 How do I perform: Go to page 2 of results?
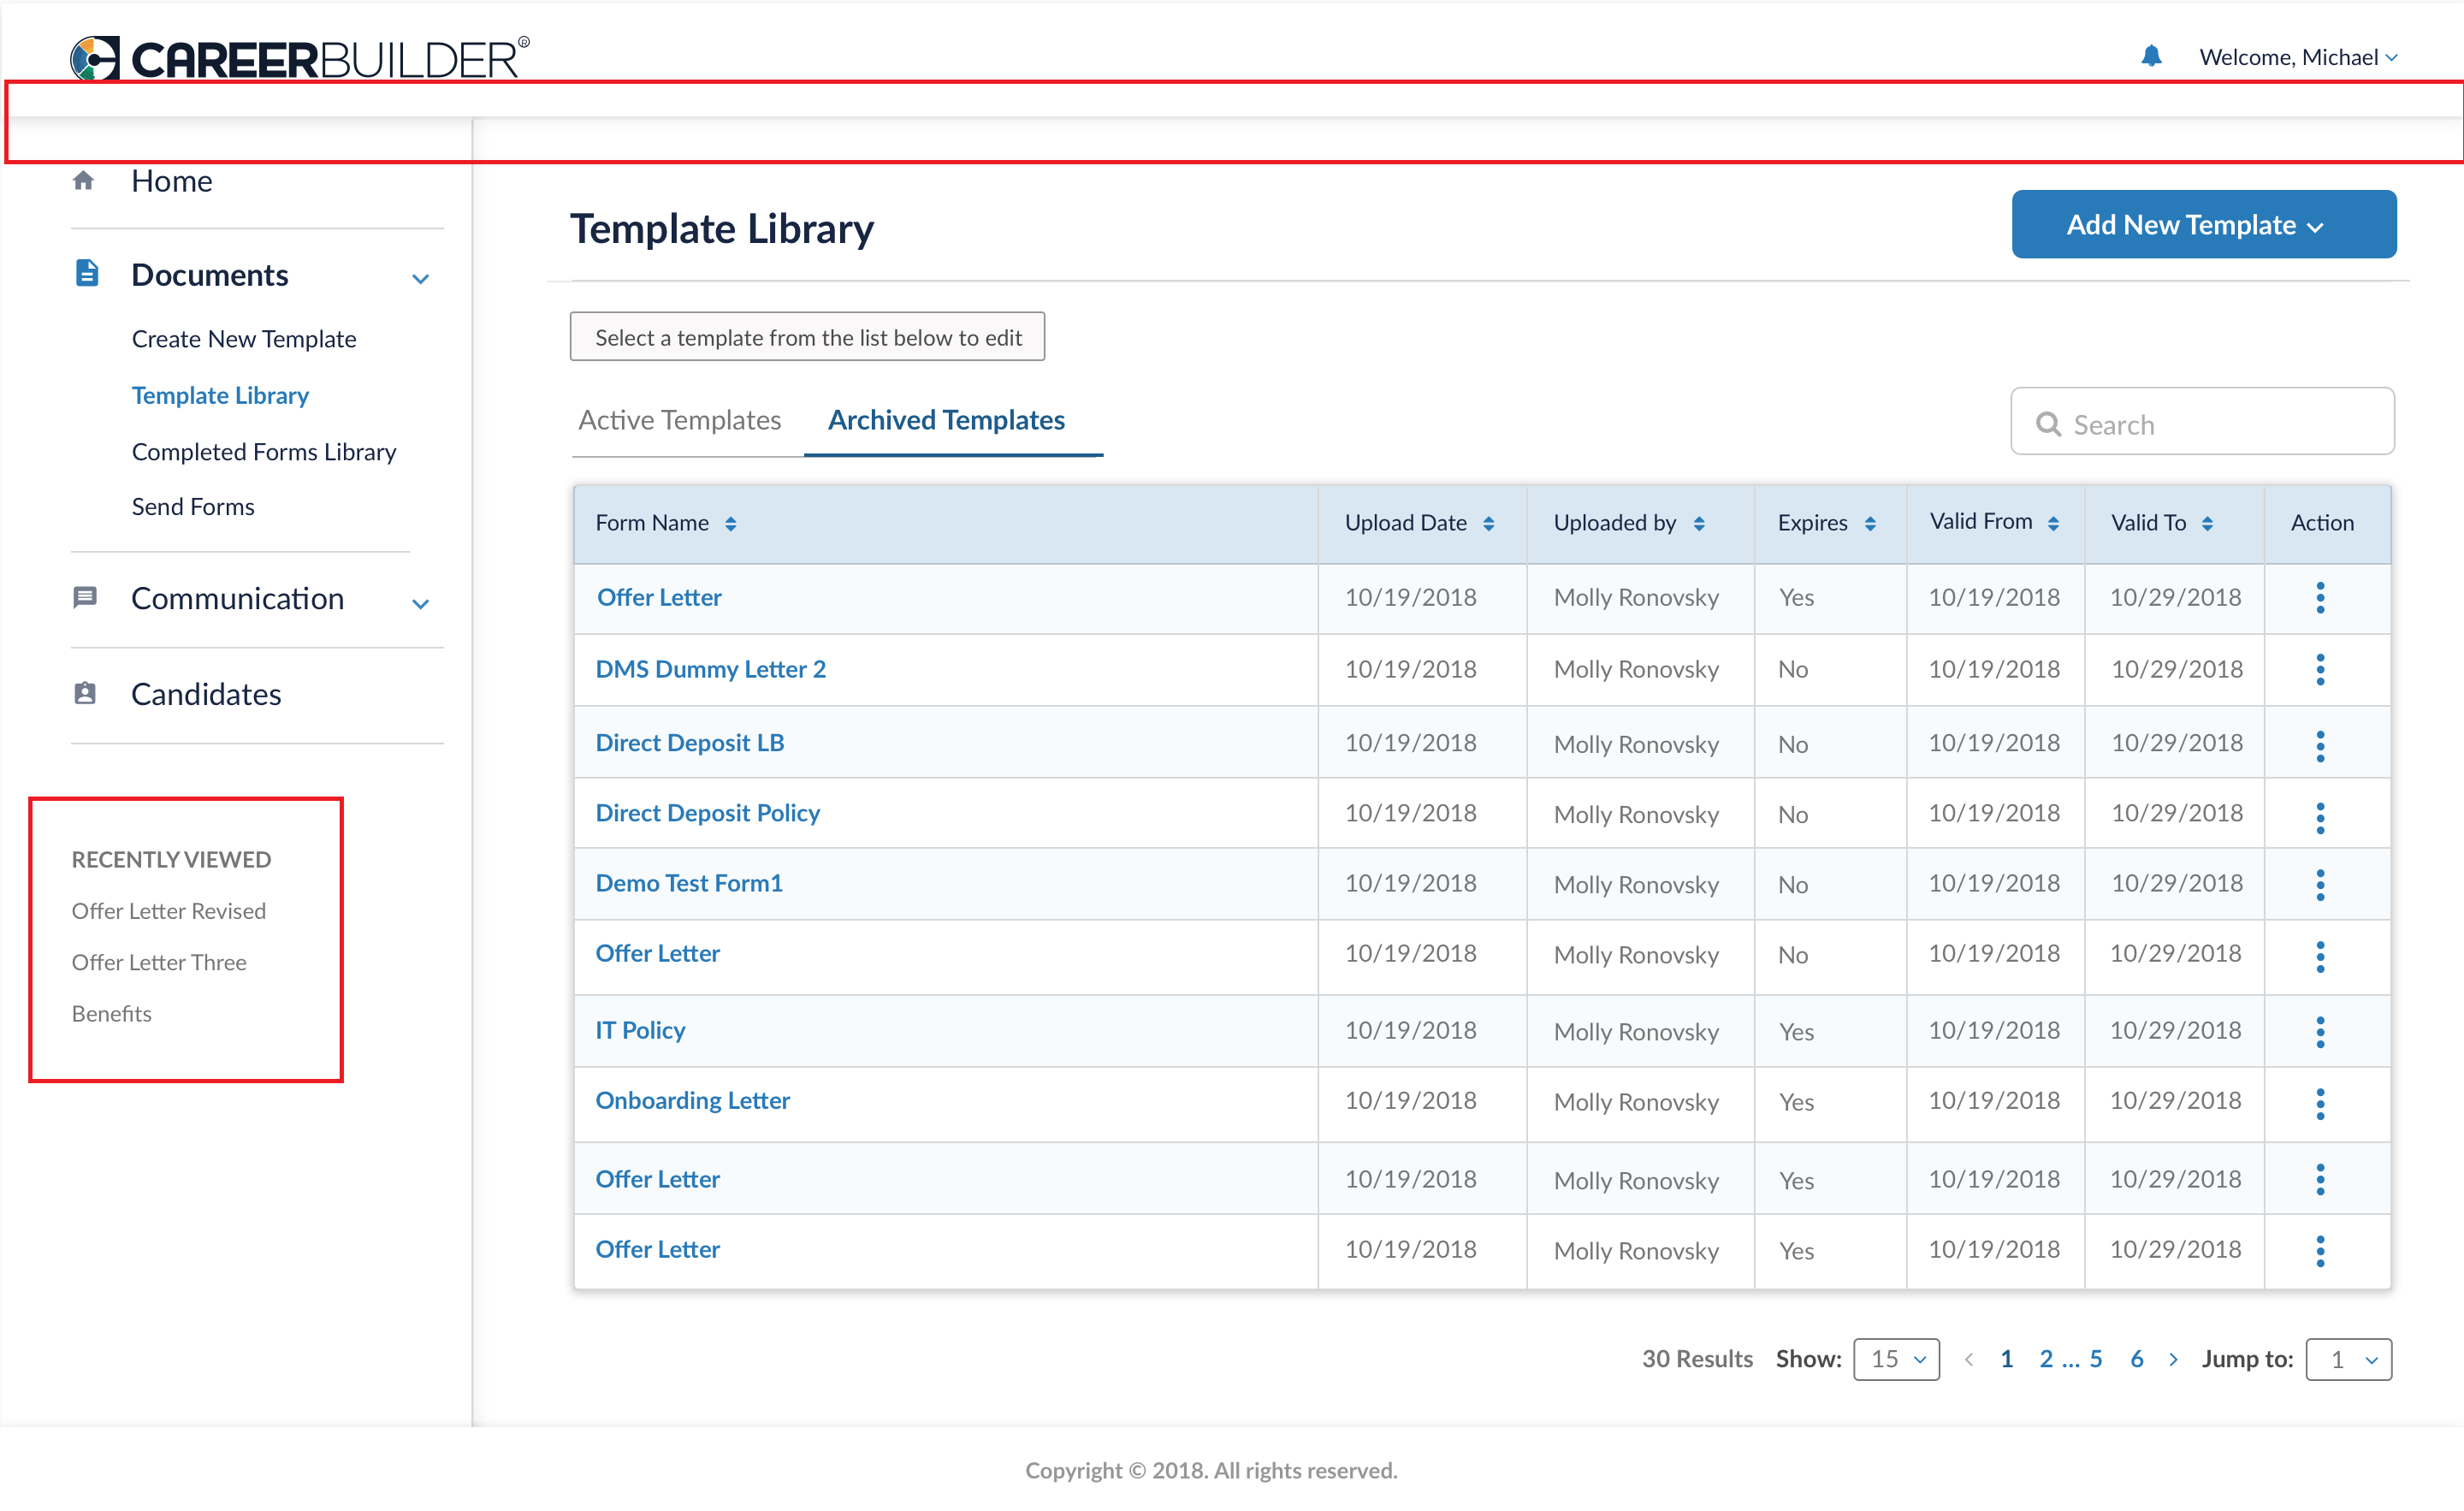click(2046, 1359)
